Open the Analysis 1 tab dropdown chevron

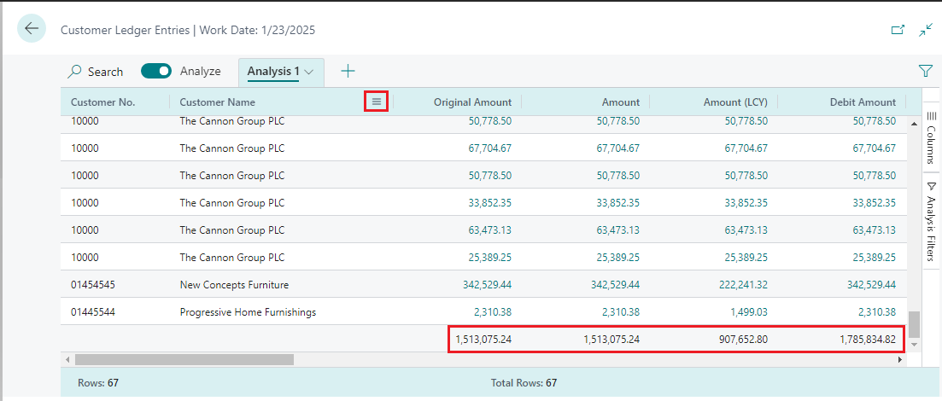309,72
